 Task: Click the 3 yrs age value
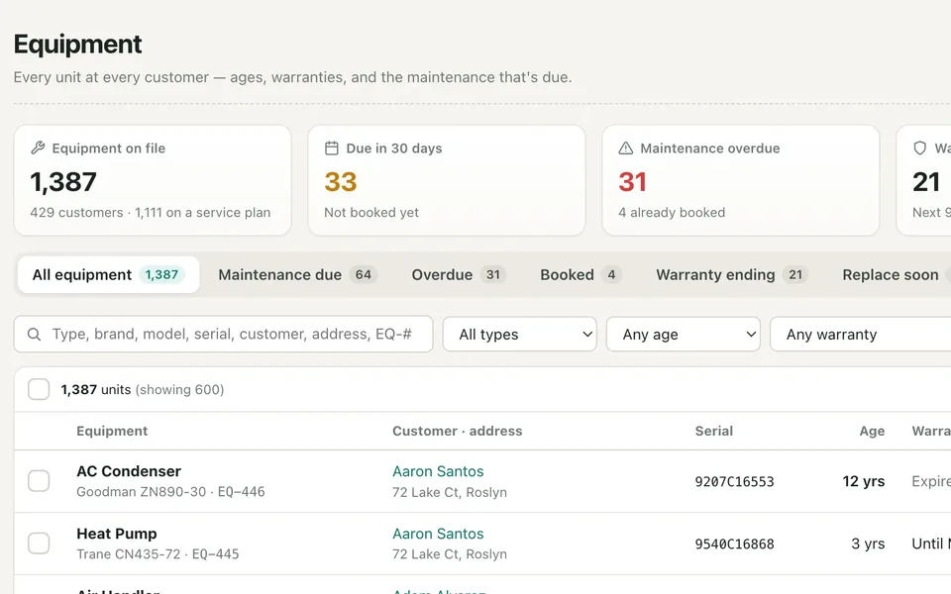coord(868,544)
